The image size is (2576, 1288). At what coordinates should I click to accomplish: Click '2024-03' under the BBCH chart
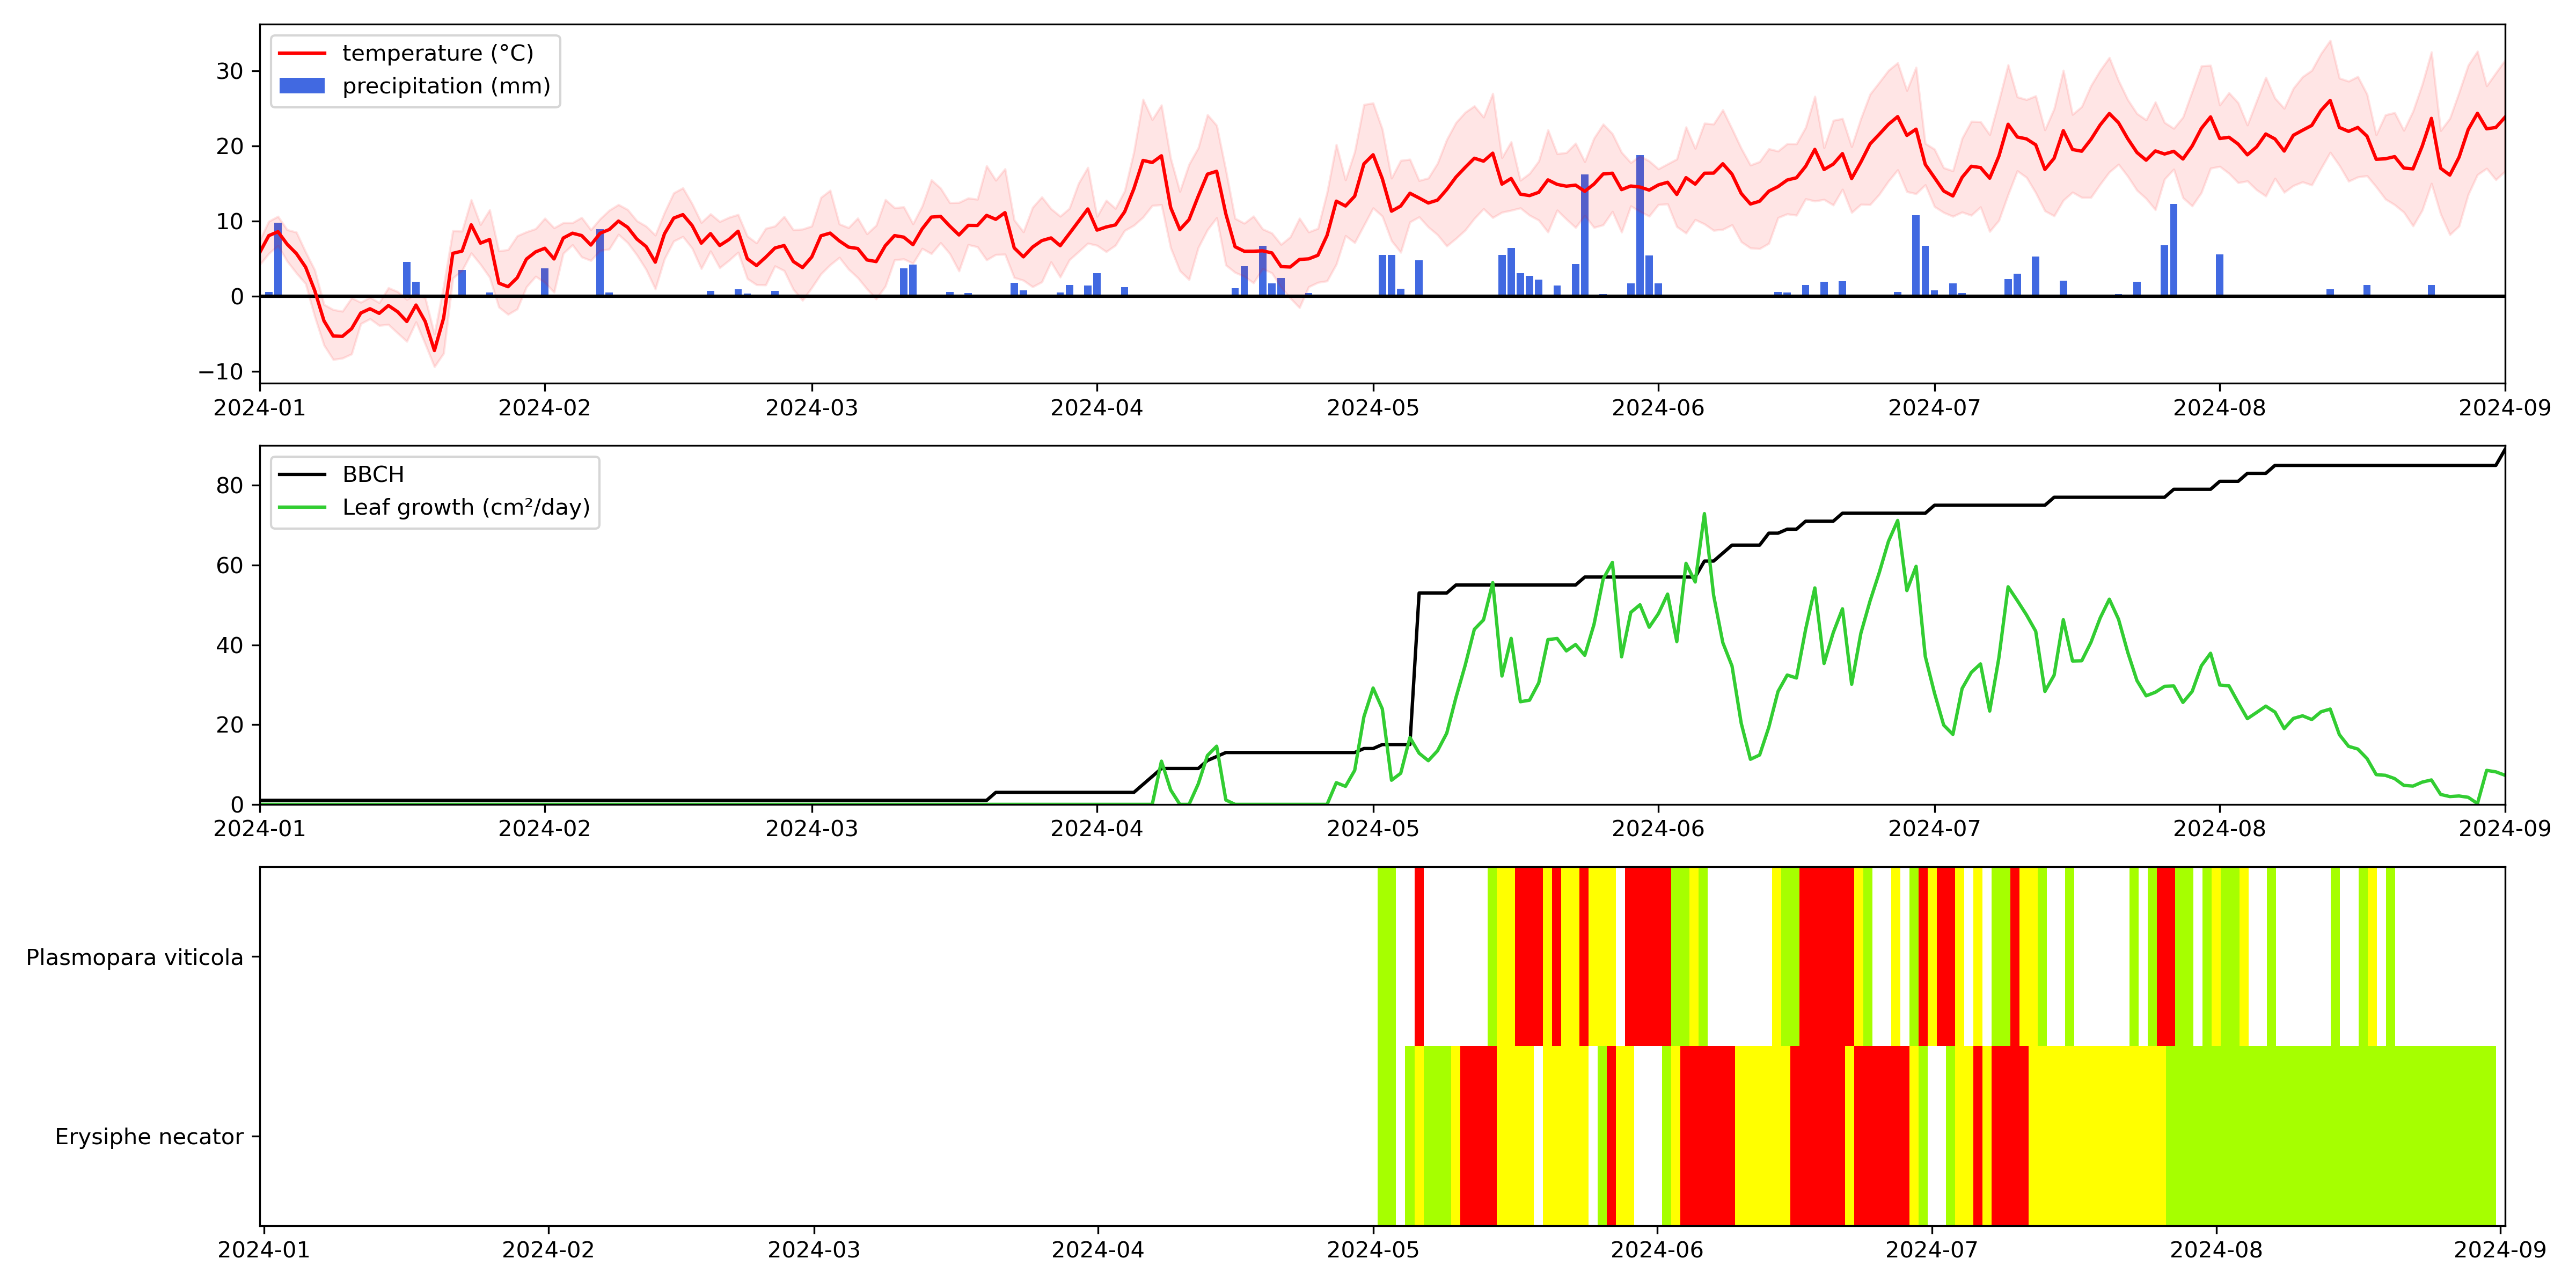(812, 829)
